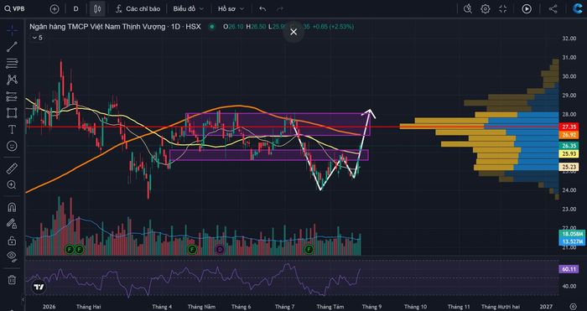The image size is (587, 311).
Task: Select the text annotation tool
Action: coord(12,129)
